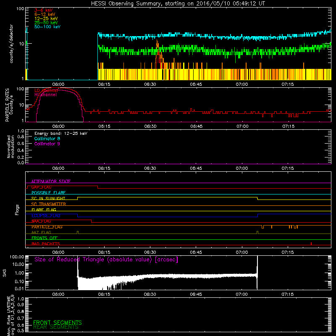
Task: Click the SAS axis label
Action: click(x=4, y=273)
